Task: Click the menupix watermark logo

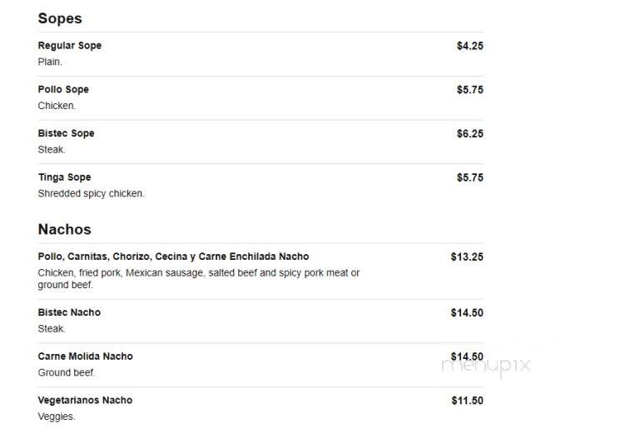Action: 486,366
